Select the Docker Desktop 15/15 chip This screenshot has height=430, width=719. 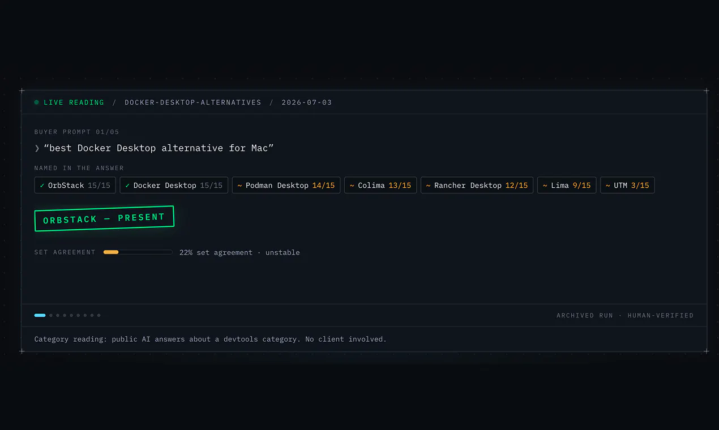[x=174, y=186]
